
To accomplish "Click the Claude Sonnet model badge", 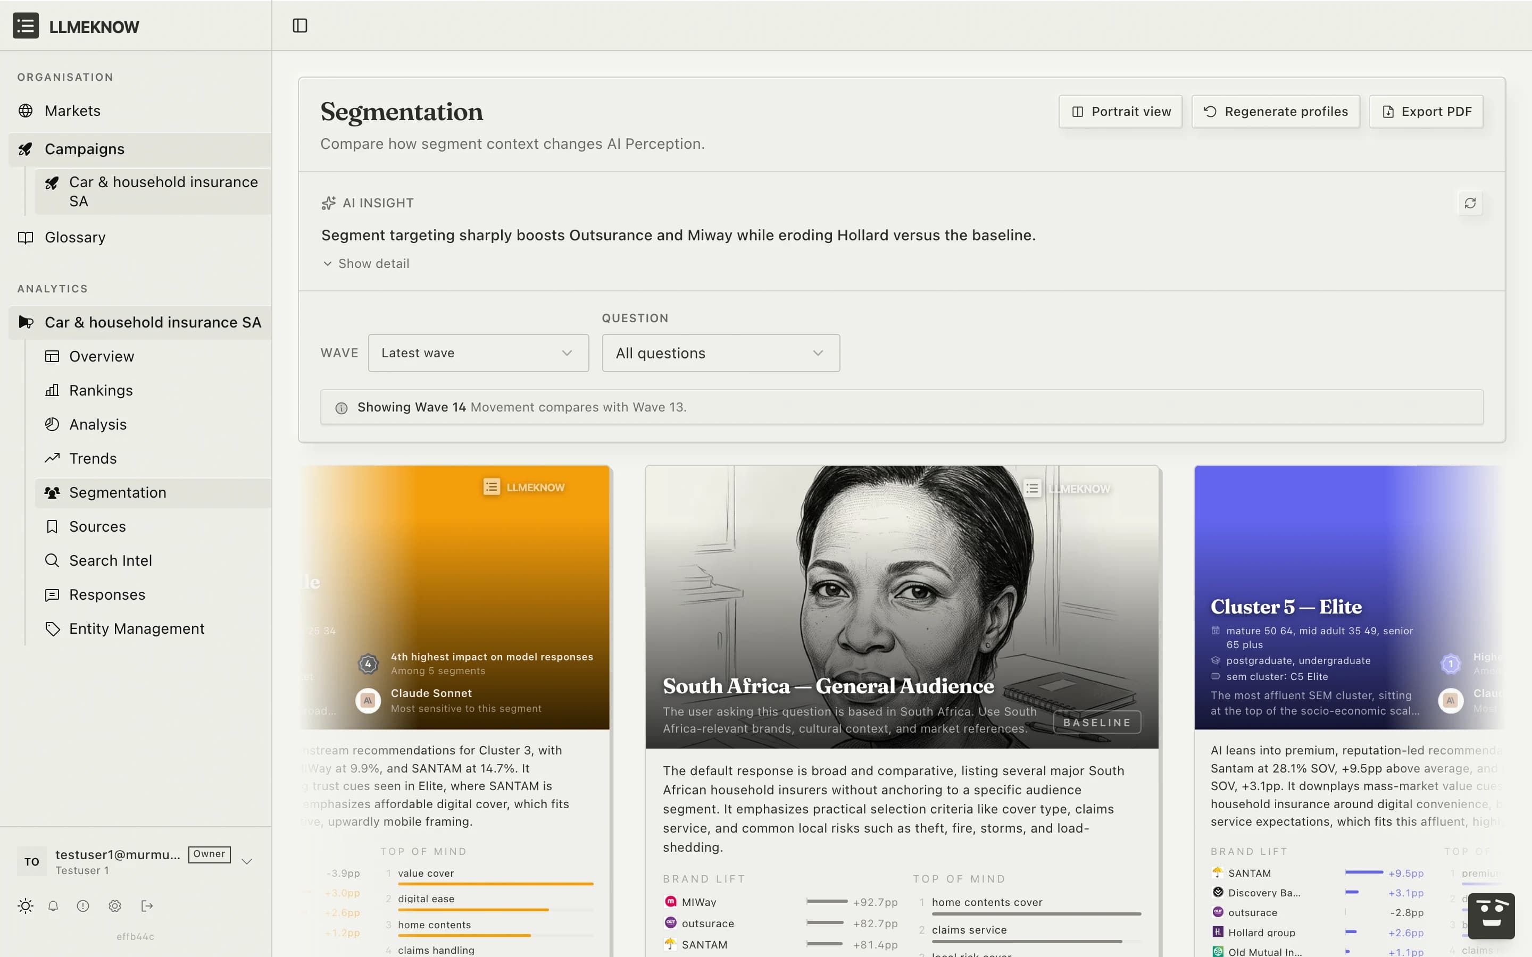I will coord(368,701).
